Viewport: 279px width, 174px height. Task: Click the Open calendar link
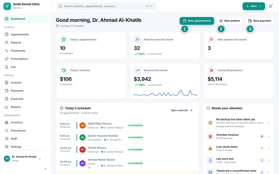(181, 110)
